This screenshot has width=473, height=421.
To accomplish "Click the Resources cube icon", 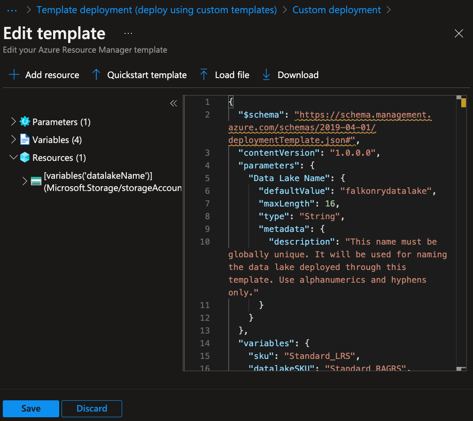I will coord(25,158).
